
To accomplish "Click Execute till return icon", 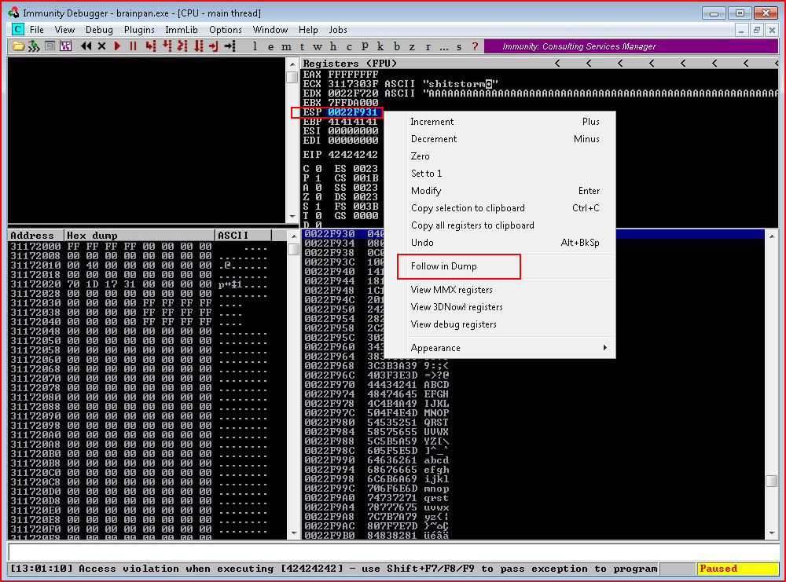I will (x=214, y=46).
